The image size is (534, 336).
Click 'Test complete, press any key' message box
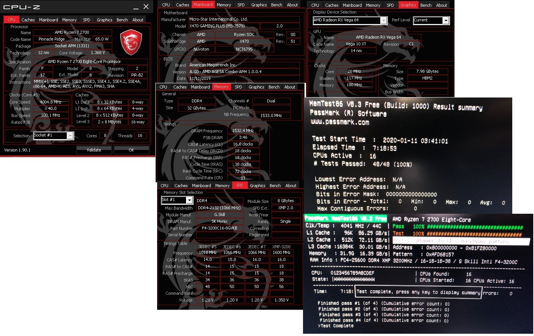click(418, 292)
